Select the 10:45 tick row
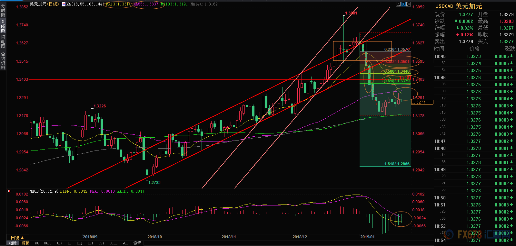This screenshot has width=516, height=246. pos(474,56)
